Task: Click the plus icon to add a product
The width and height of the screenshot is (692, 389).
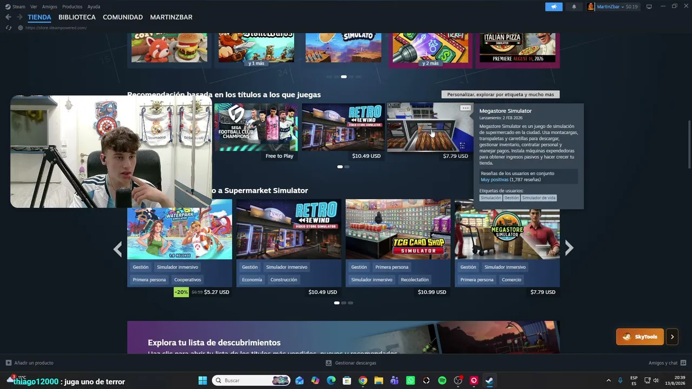Action: [x=8, y=363]
